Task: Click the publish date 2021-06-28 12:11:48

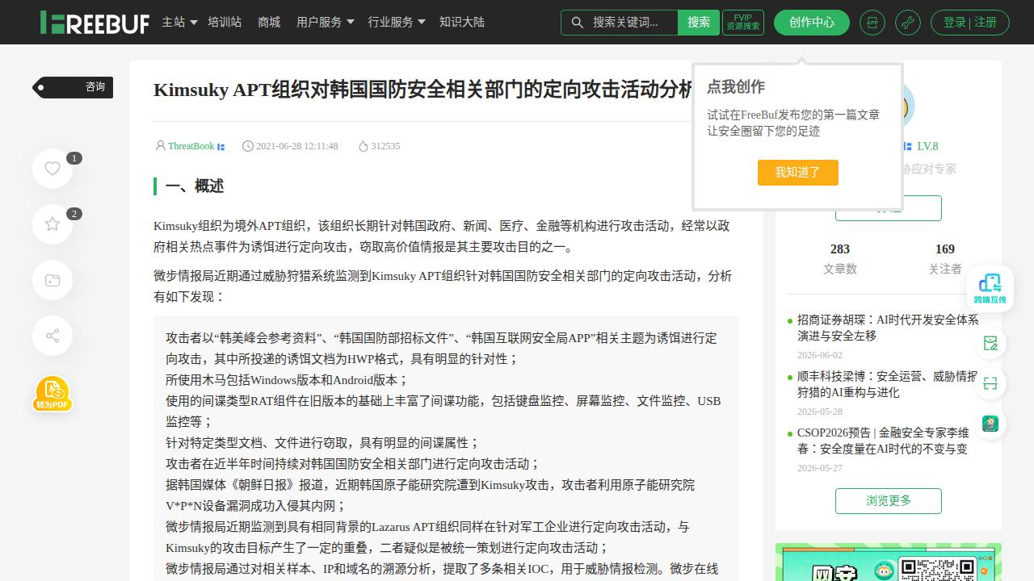Action: coord(297,146)
